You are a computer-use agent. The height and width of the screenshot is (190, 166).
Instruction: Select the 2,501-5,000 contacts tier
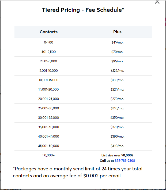[48, 61]
